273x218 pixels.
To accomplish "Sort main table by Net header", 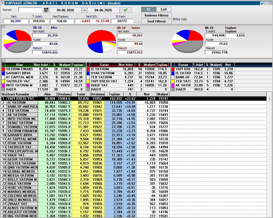I will [147, 94].
